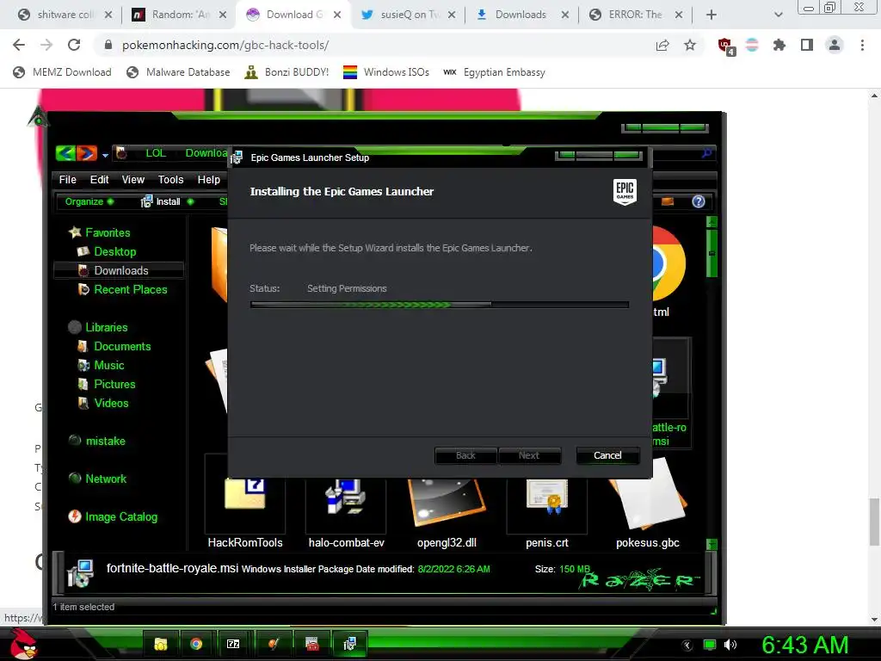Select Network in the navigation pane
The height and width of the screenshot is (661, 881).
[x=97, y=479]
